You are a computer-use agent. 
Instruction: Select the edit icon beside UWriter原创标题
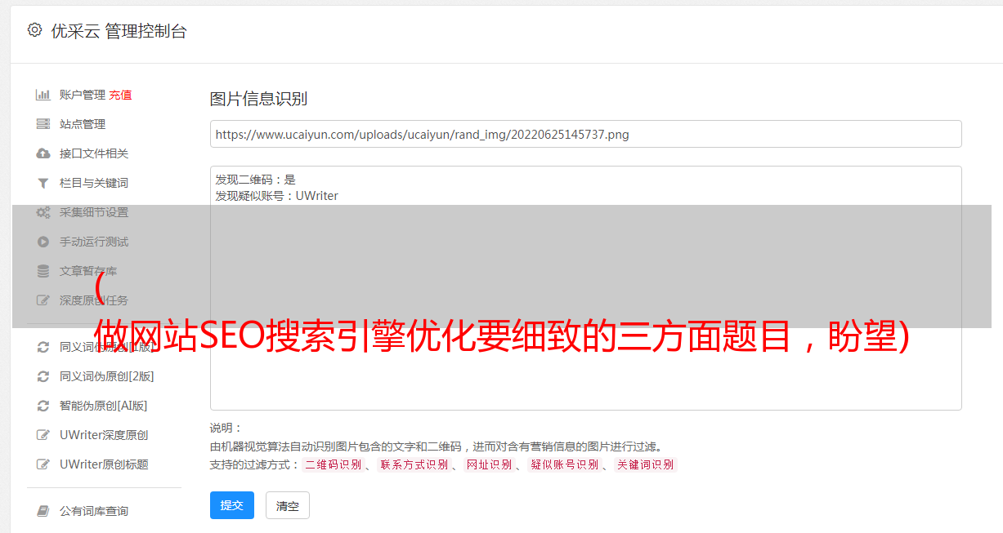pos(43,464)
